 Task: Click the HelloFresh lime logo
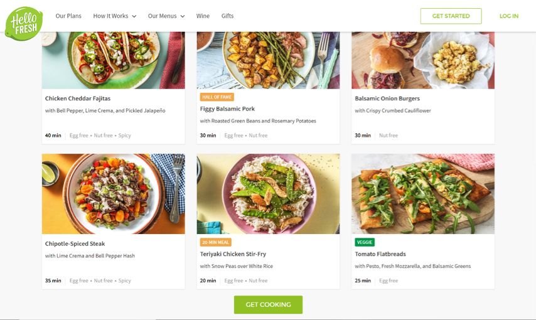click(x=24, y=23)
